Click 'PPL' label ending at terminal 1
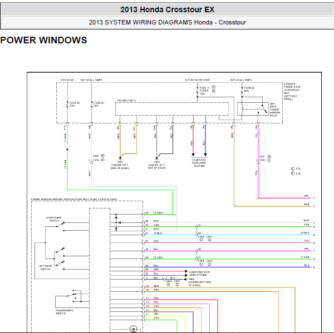The width and height of the screenshot is (334, 333). [x=307, y=196]
